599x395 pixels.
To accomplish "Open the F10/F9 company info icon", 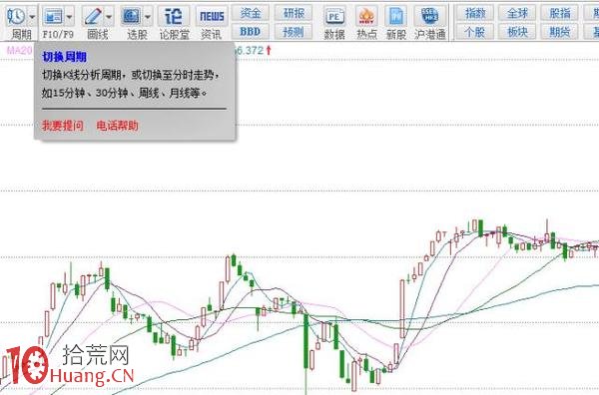I will click(x=53, y=16).
